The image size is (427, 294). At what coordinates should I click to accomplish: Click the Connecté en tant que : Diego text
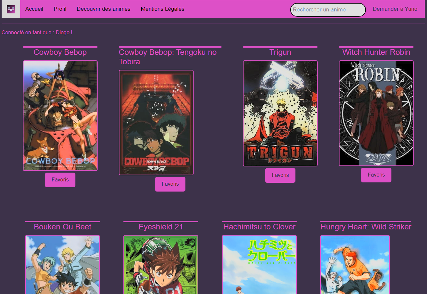pos(37,33)
